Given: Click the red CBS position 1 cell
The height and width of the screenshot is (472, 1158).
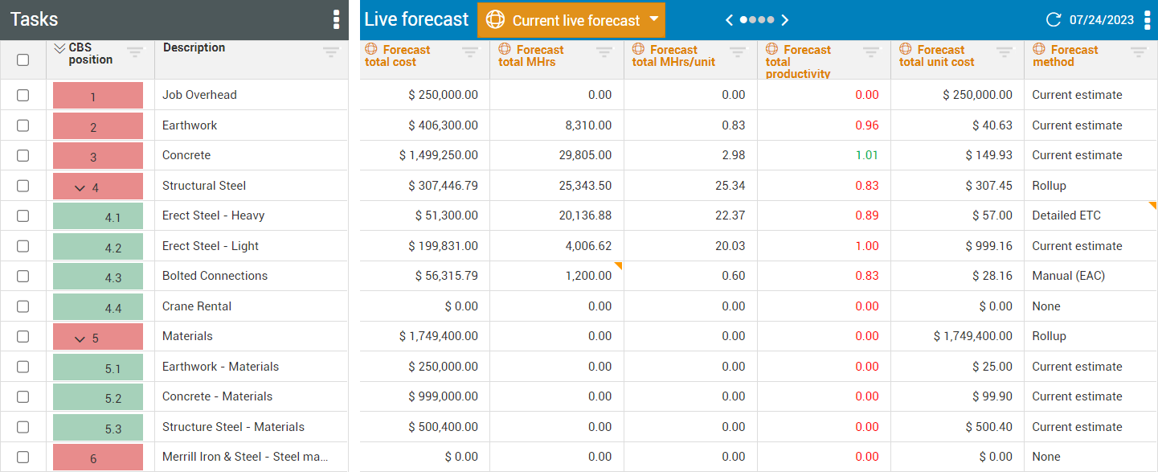Looking at the screenshot, I should 97,96.
